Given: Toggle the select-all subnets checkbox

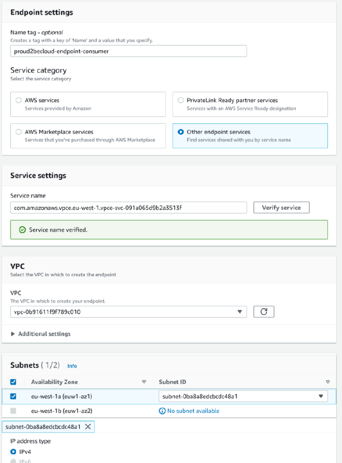Looking at the screenshot, I should tap(14, 382).
